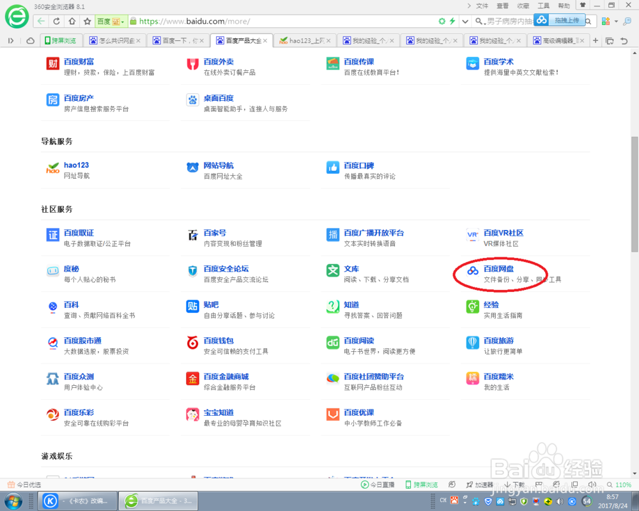Open the 工具 menu
Image resolution: width=639 pixels, height=511 pixels.
(544, 6)
